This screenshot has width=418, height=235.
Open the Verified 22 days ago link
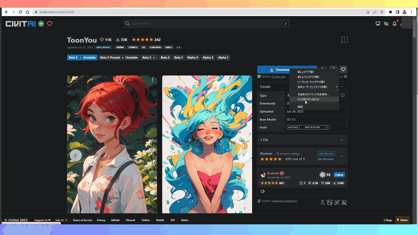coord(279,77)
